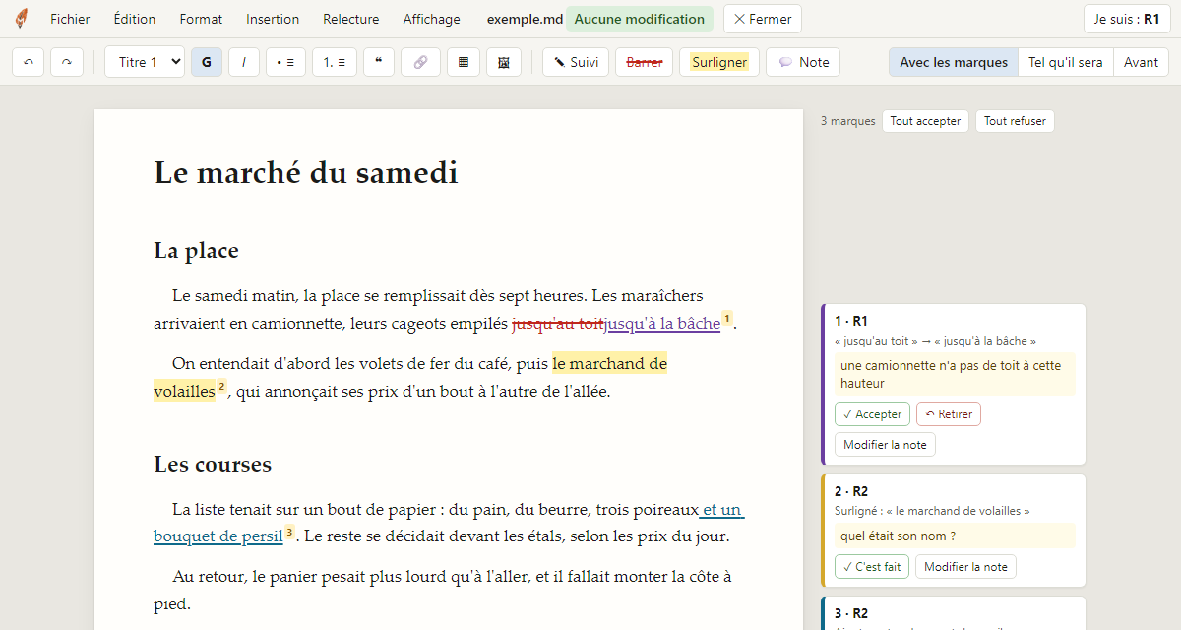The width and height of the screenshot is (1181, 630).
Task: Insert a table with the table icon
Action: tap(464, 62)
